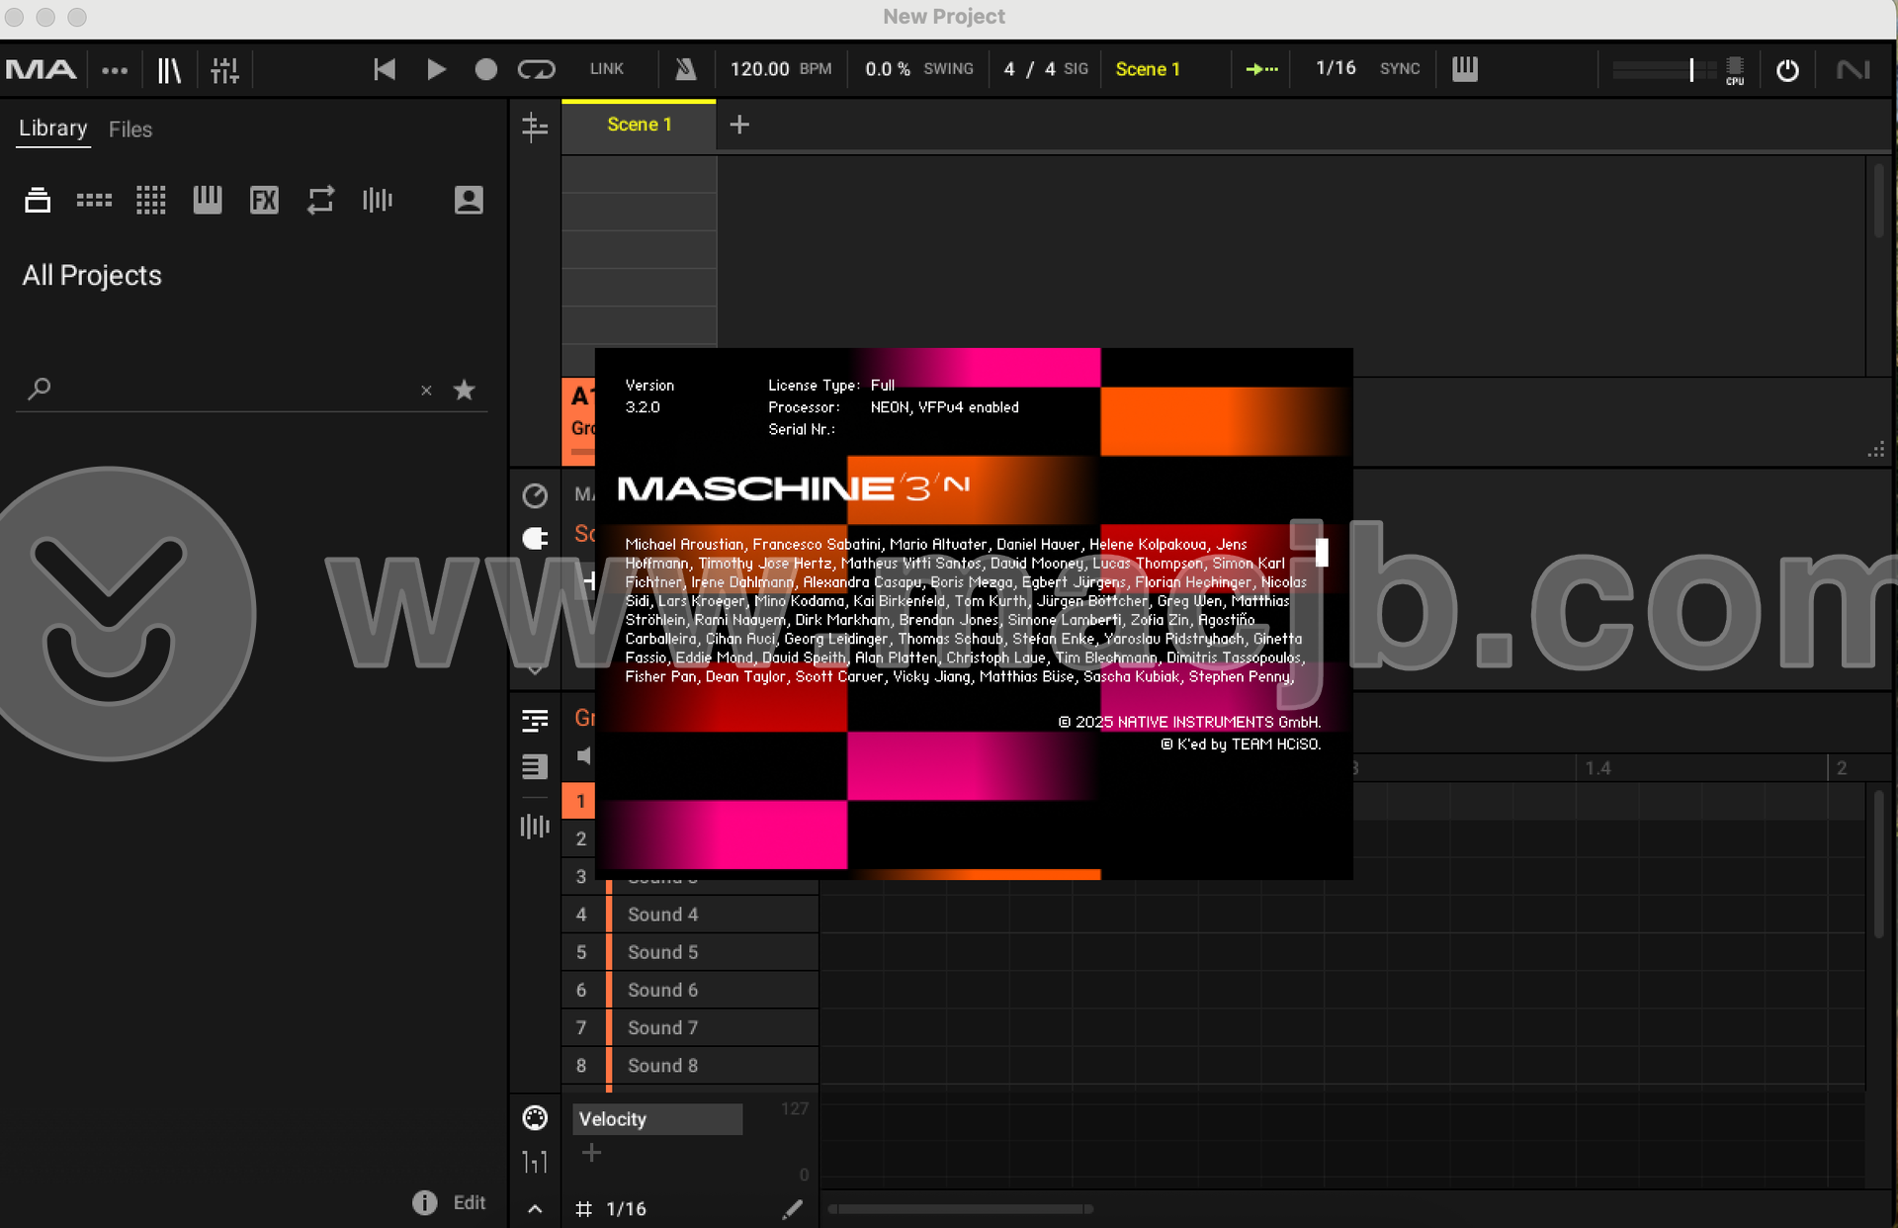Select the Effects FX browser icon

pyautogui.click(x=264, y=200)
